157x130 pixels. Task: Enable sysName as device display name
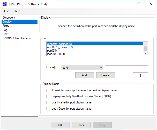48,91
